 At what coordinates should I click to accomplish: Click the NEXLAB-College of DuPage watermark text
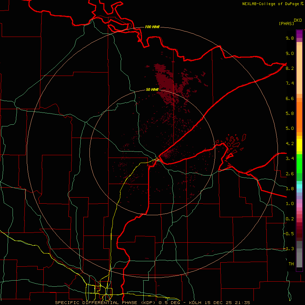[272, 4]
